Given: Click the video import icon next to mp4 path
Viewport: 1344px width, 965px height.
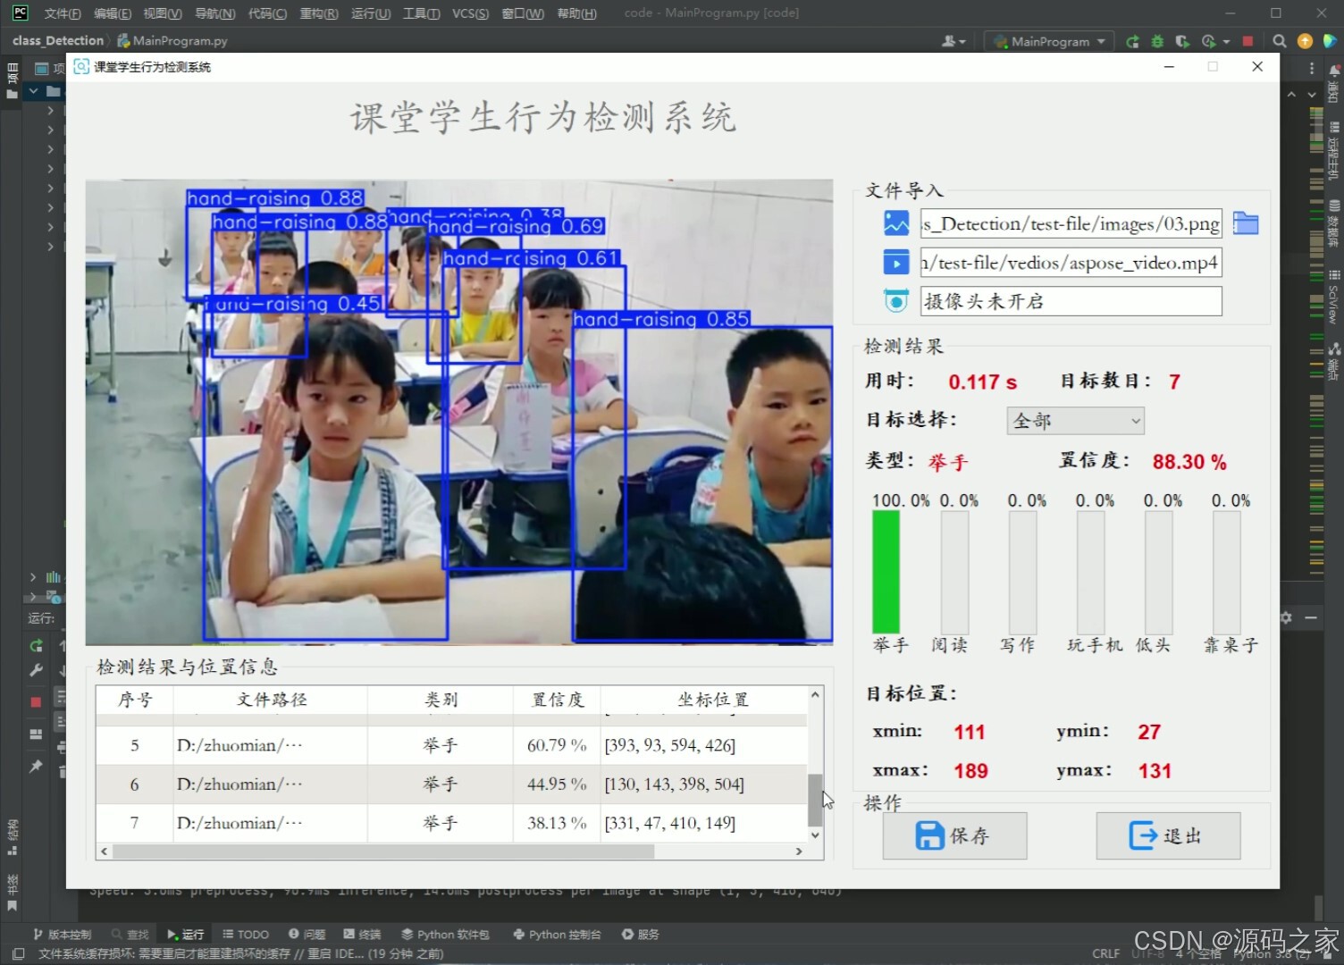Looking at the screenshot, I should point(895,262).
